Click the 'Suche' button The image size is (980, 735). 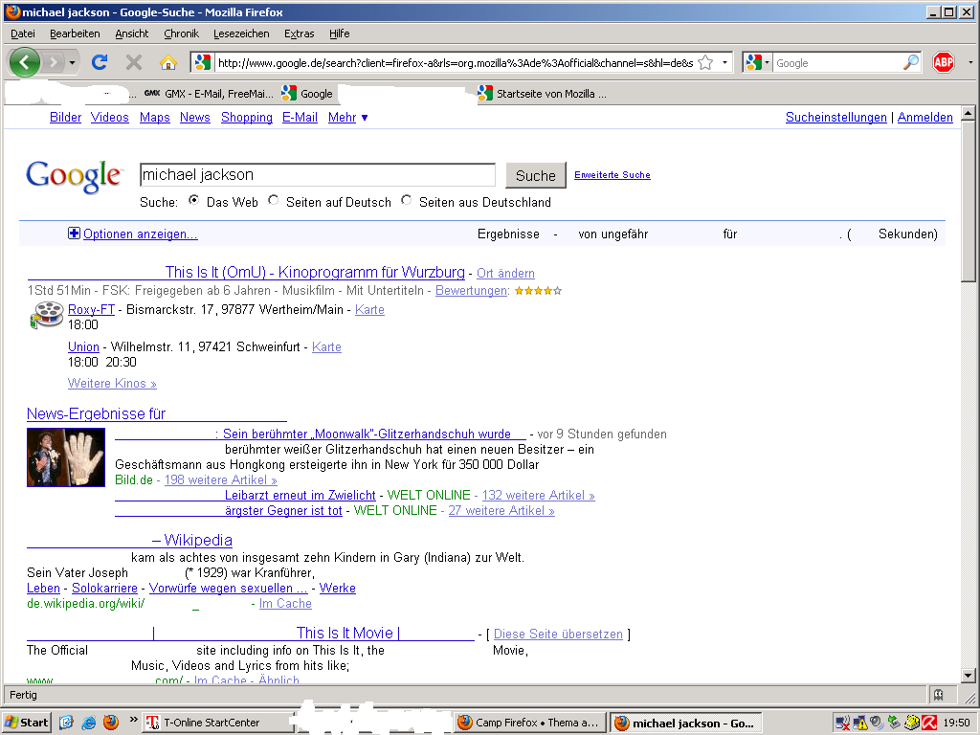pyautogui.click(x=535, y=175)
